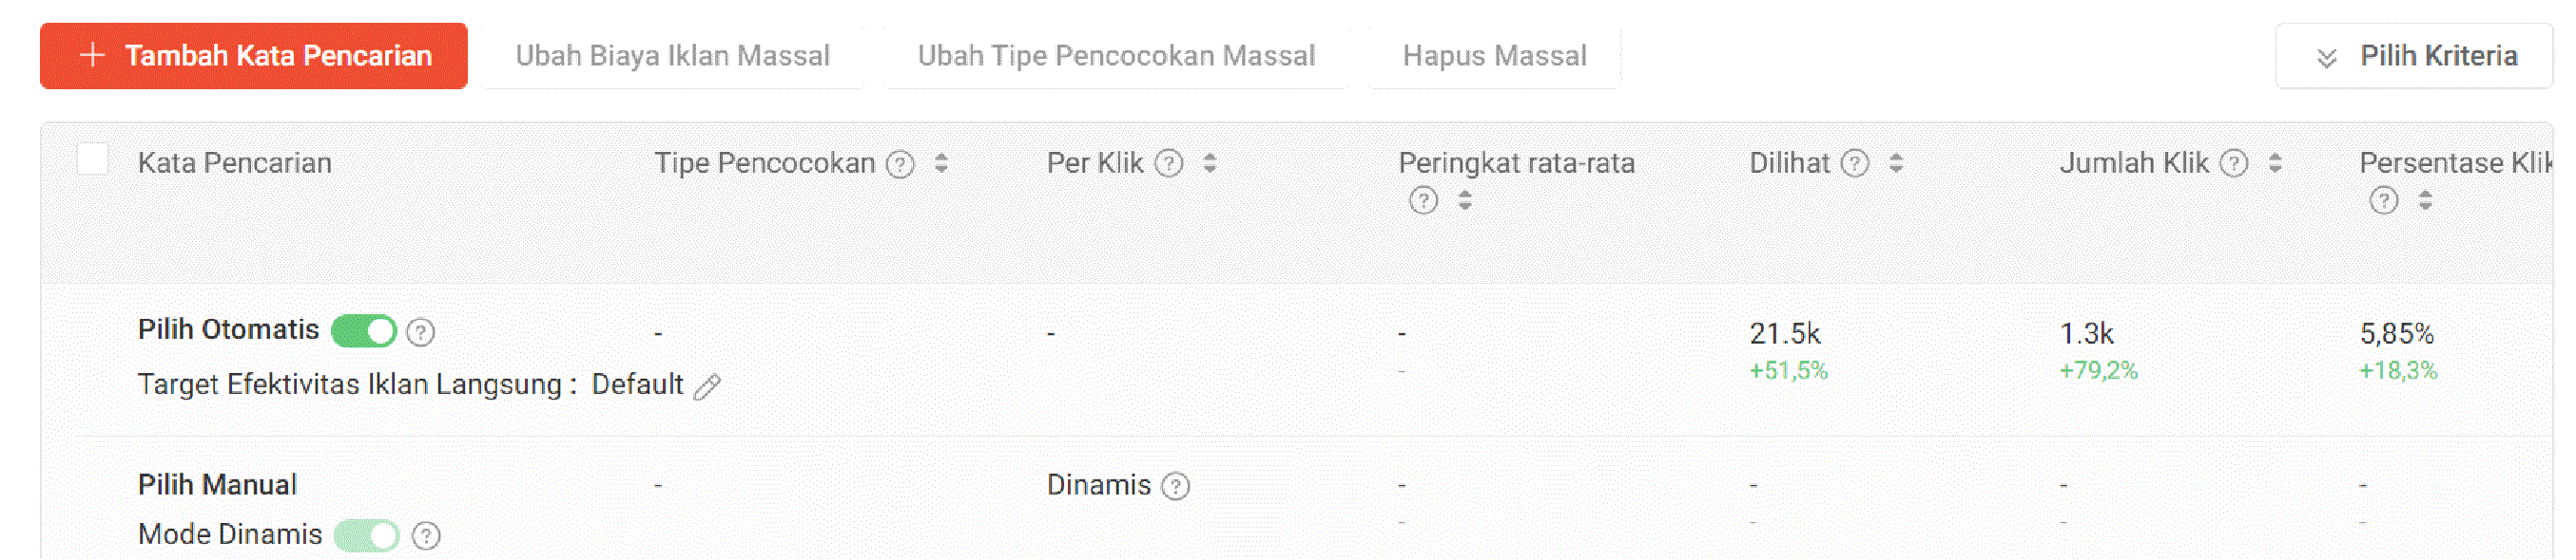Viewport: 2576px width, 560px height.
Task: Click help icon next to Pilih Otomatis
Action: pyautogui.click(x=421, y=332)
